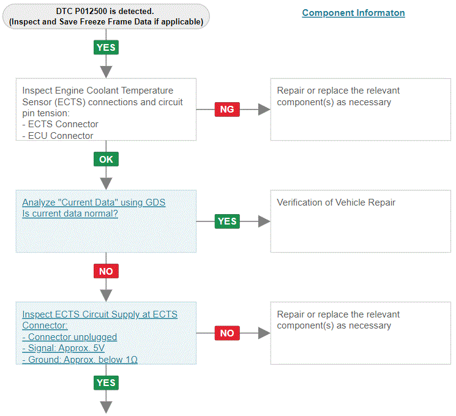
Task: Click the Signal: Approx. 5V link
Action: point(64,348)
